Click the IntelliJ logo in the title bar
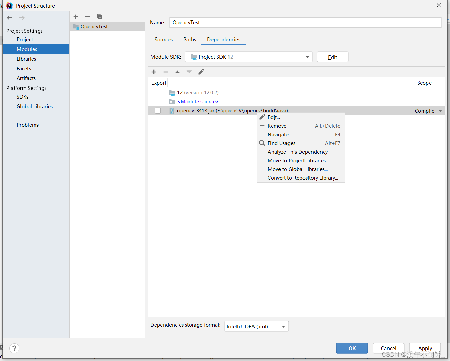Viewport: 450px width, 361px height. pos(9,6)
